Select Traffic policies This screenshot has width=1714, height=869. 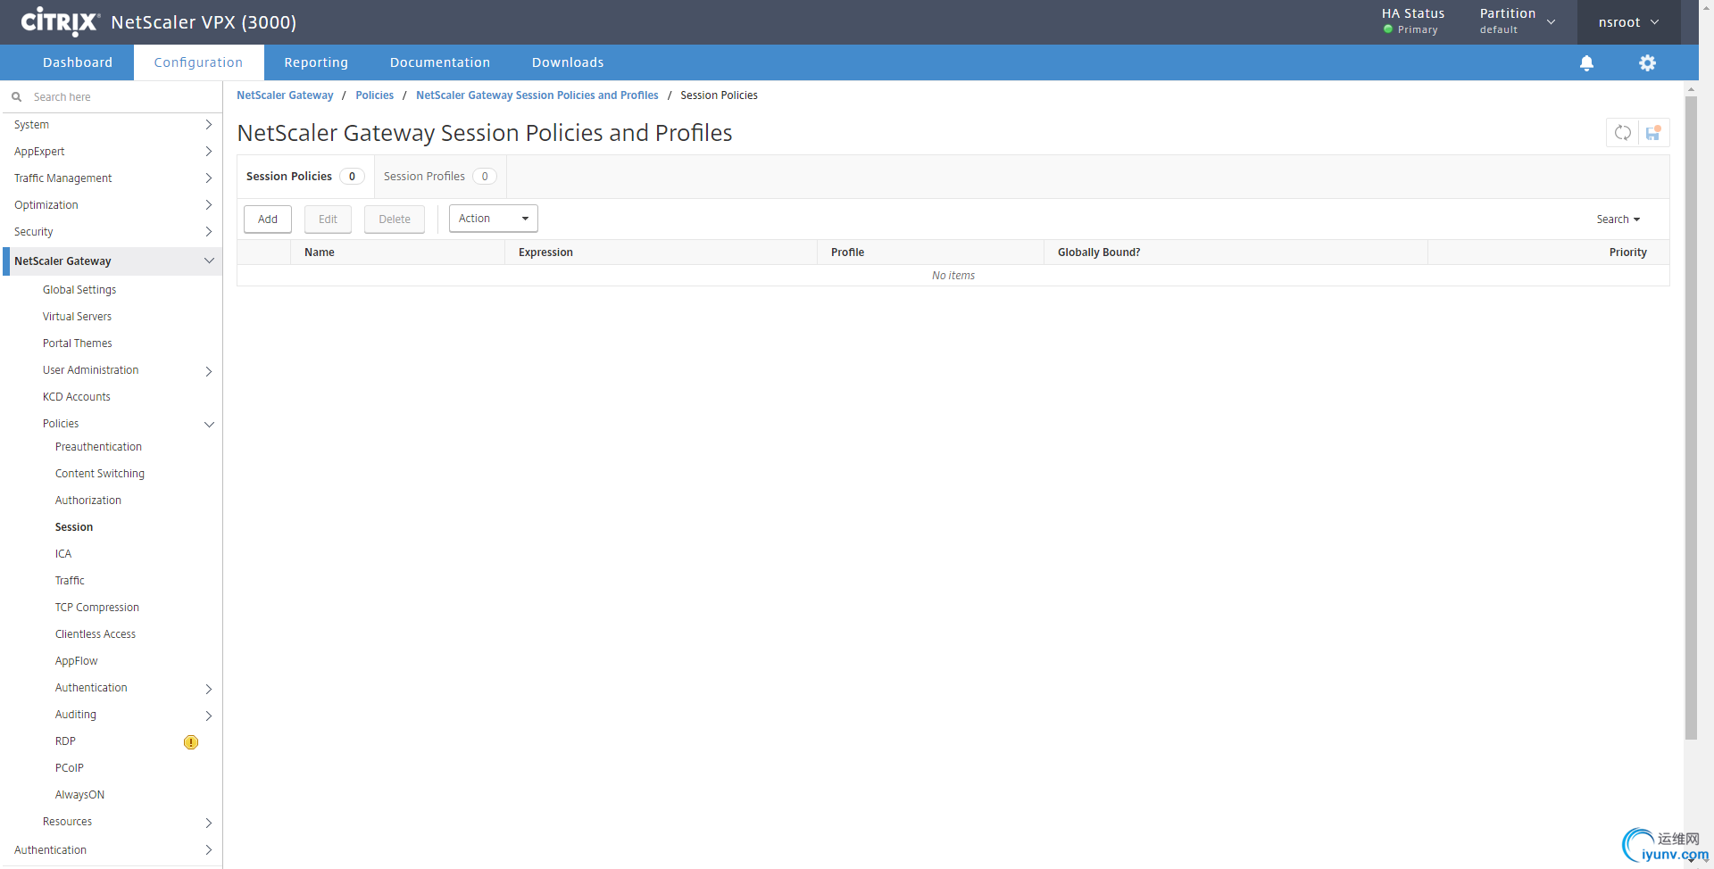tap(70, 581)
